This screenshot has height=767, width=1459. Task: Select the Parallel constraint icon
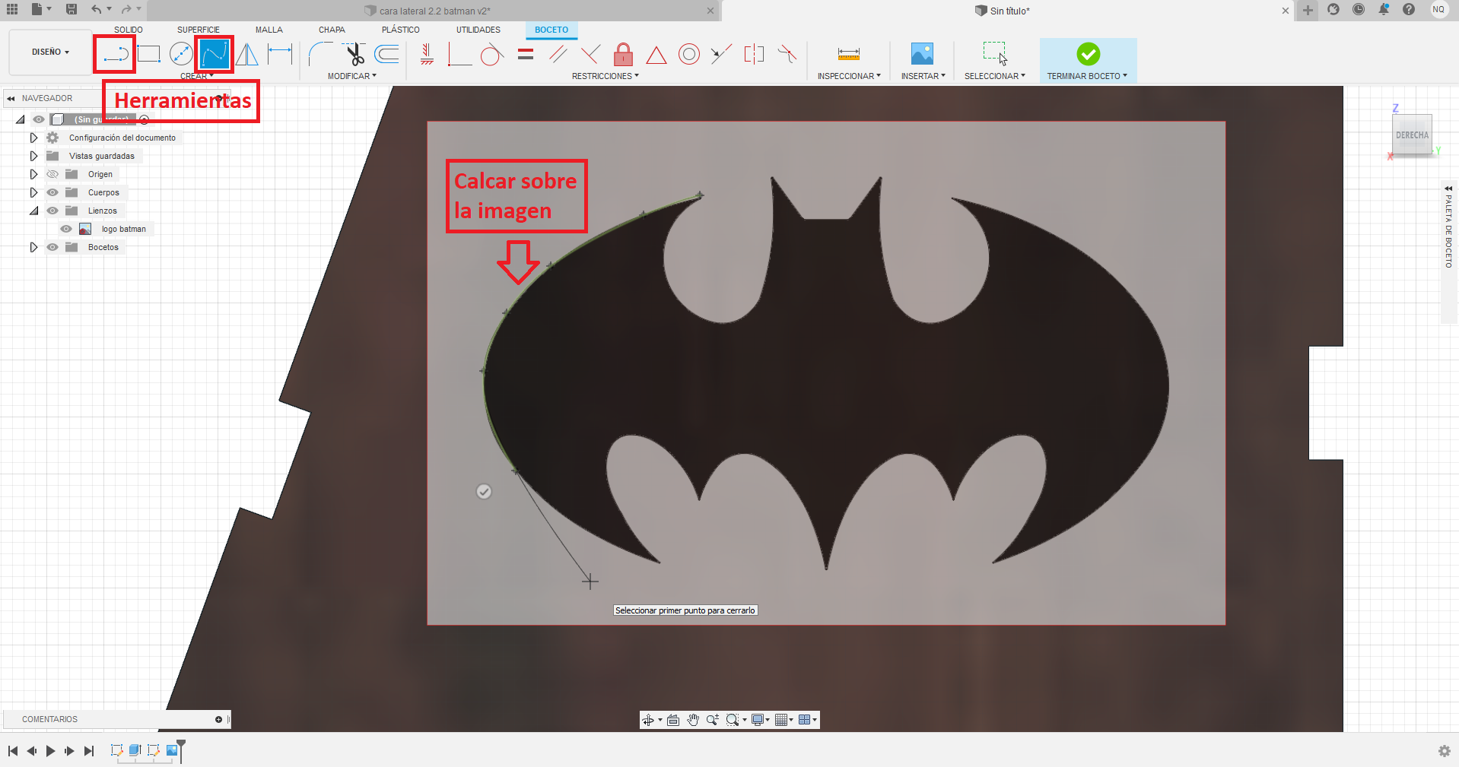click(x=558, y=54)
